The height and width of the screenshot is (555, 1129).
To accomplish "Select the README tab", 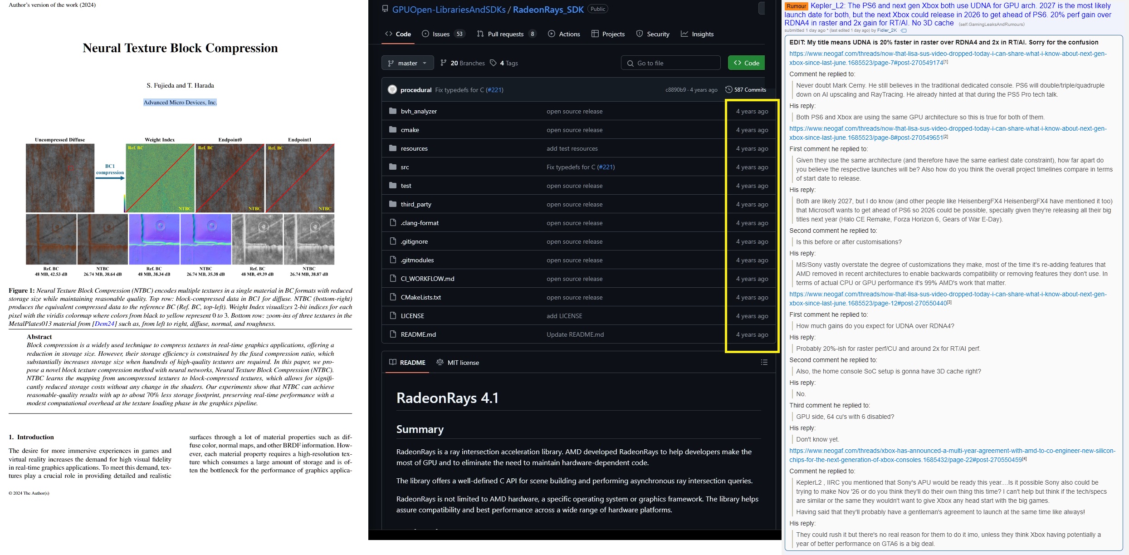I will (x=407, y=363).
